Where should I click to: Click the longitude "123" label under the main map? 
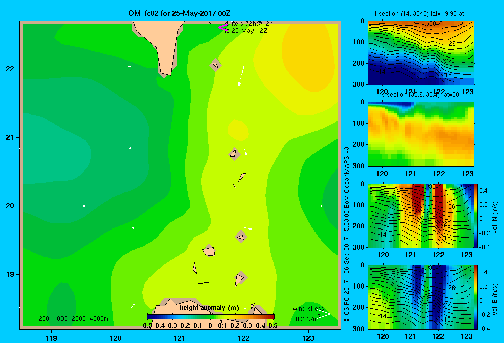308,338
